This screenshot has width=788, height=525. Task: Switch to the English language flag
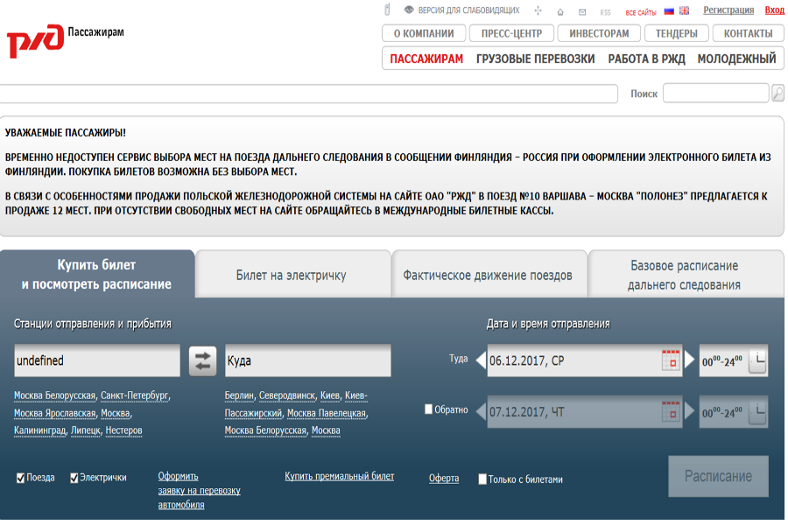pyautogui.click(x=684, y=11)
